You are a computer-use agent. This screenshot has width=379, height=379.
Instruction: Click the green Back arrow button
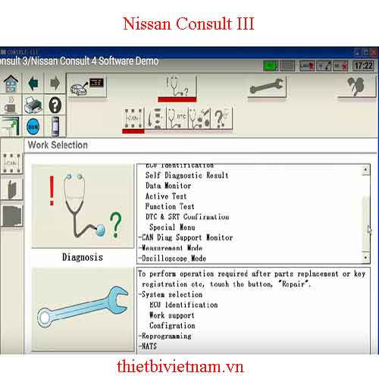[33, 83]
